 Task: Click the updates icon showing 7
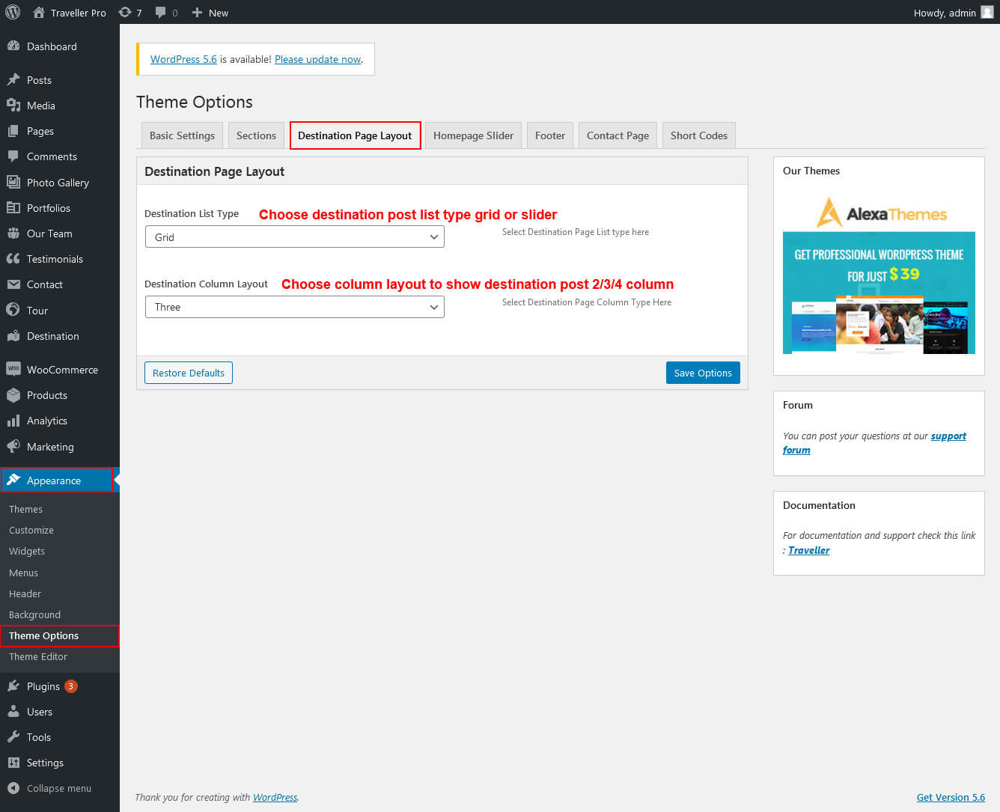pos(125,12)
